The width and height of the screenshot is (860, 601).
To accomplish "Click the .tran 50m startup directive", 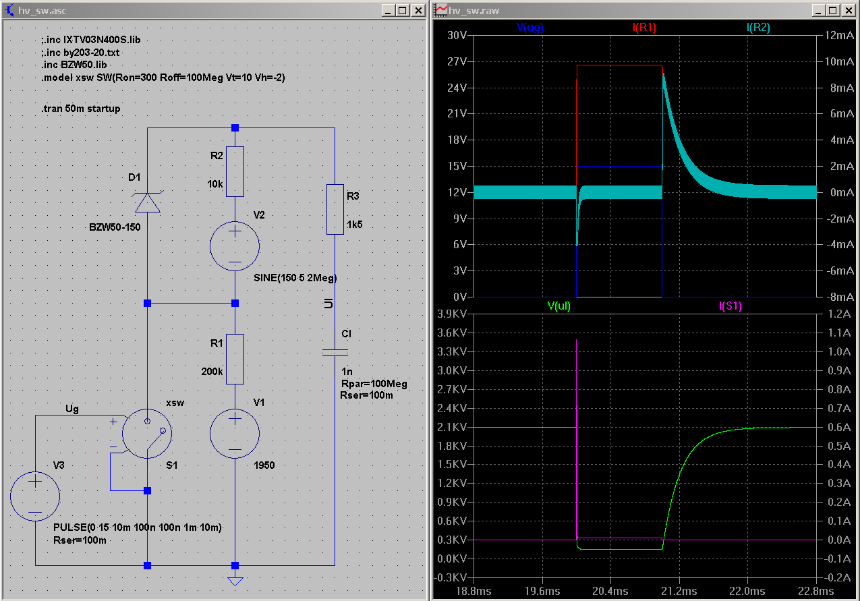I will pos(81,109).
